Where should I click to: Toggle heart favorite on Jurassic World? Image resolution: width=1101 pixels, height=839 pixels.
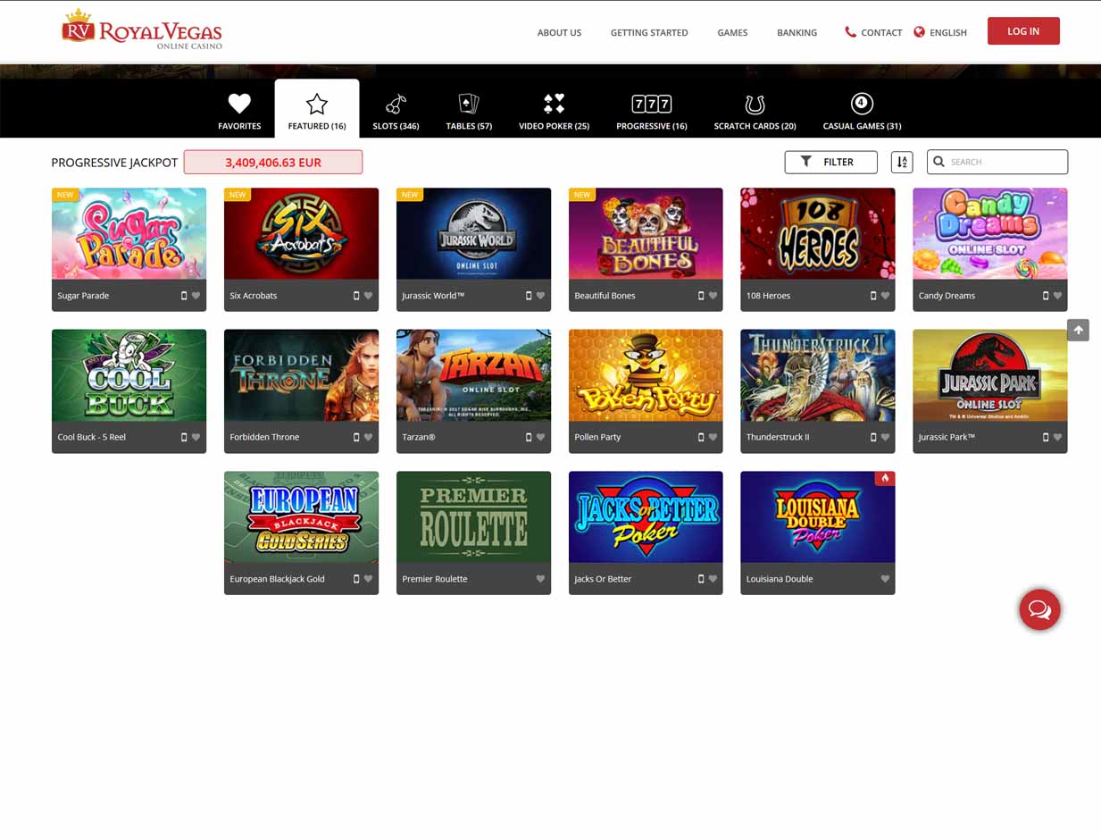[540, 296]
